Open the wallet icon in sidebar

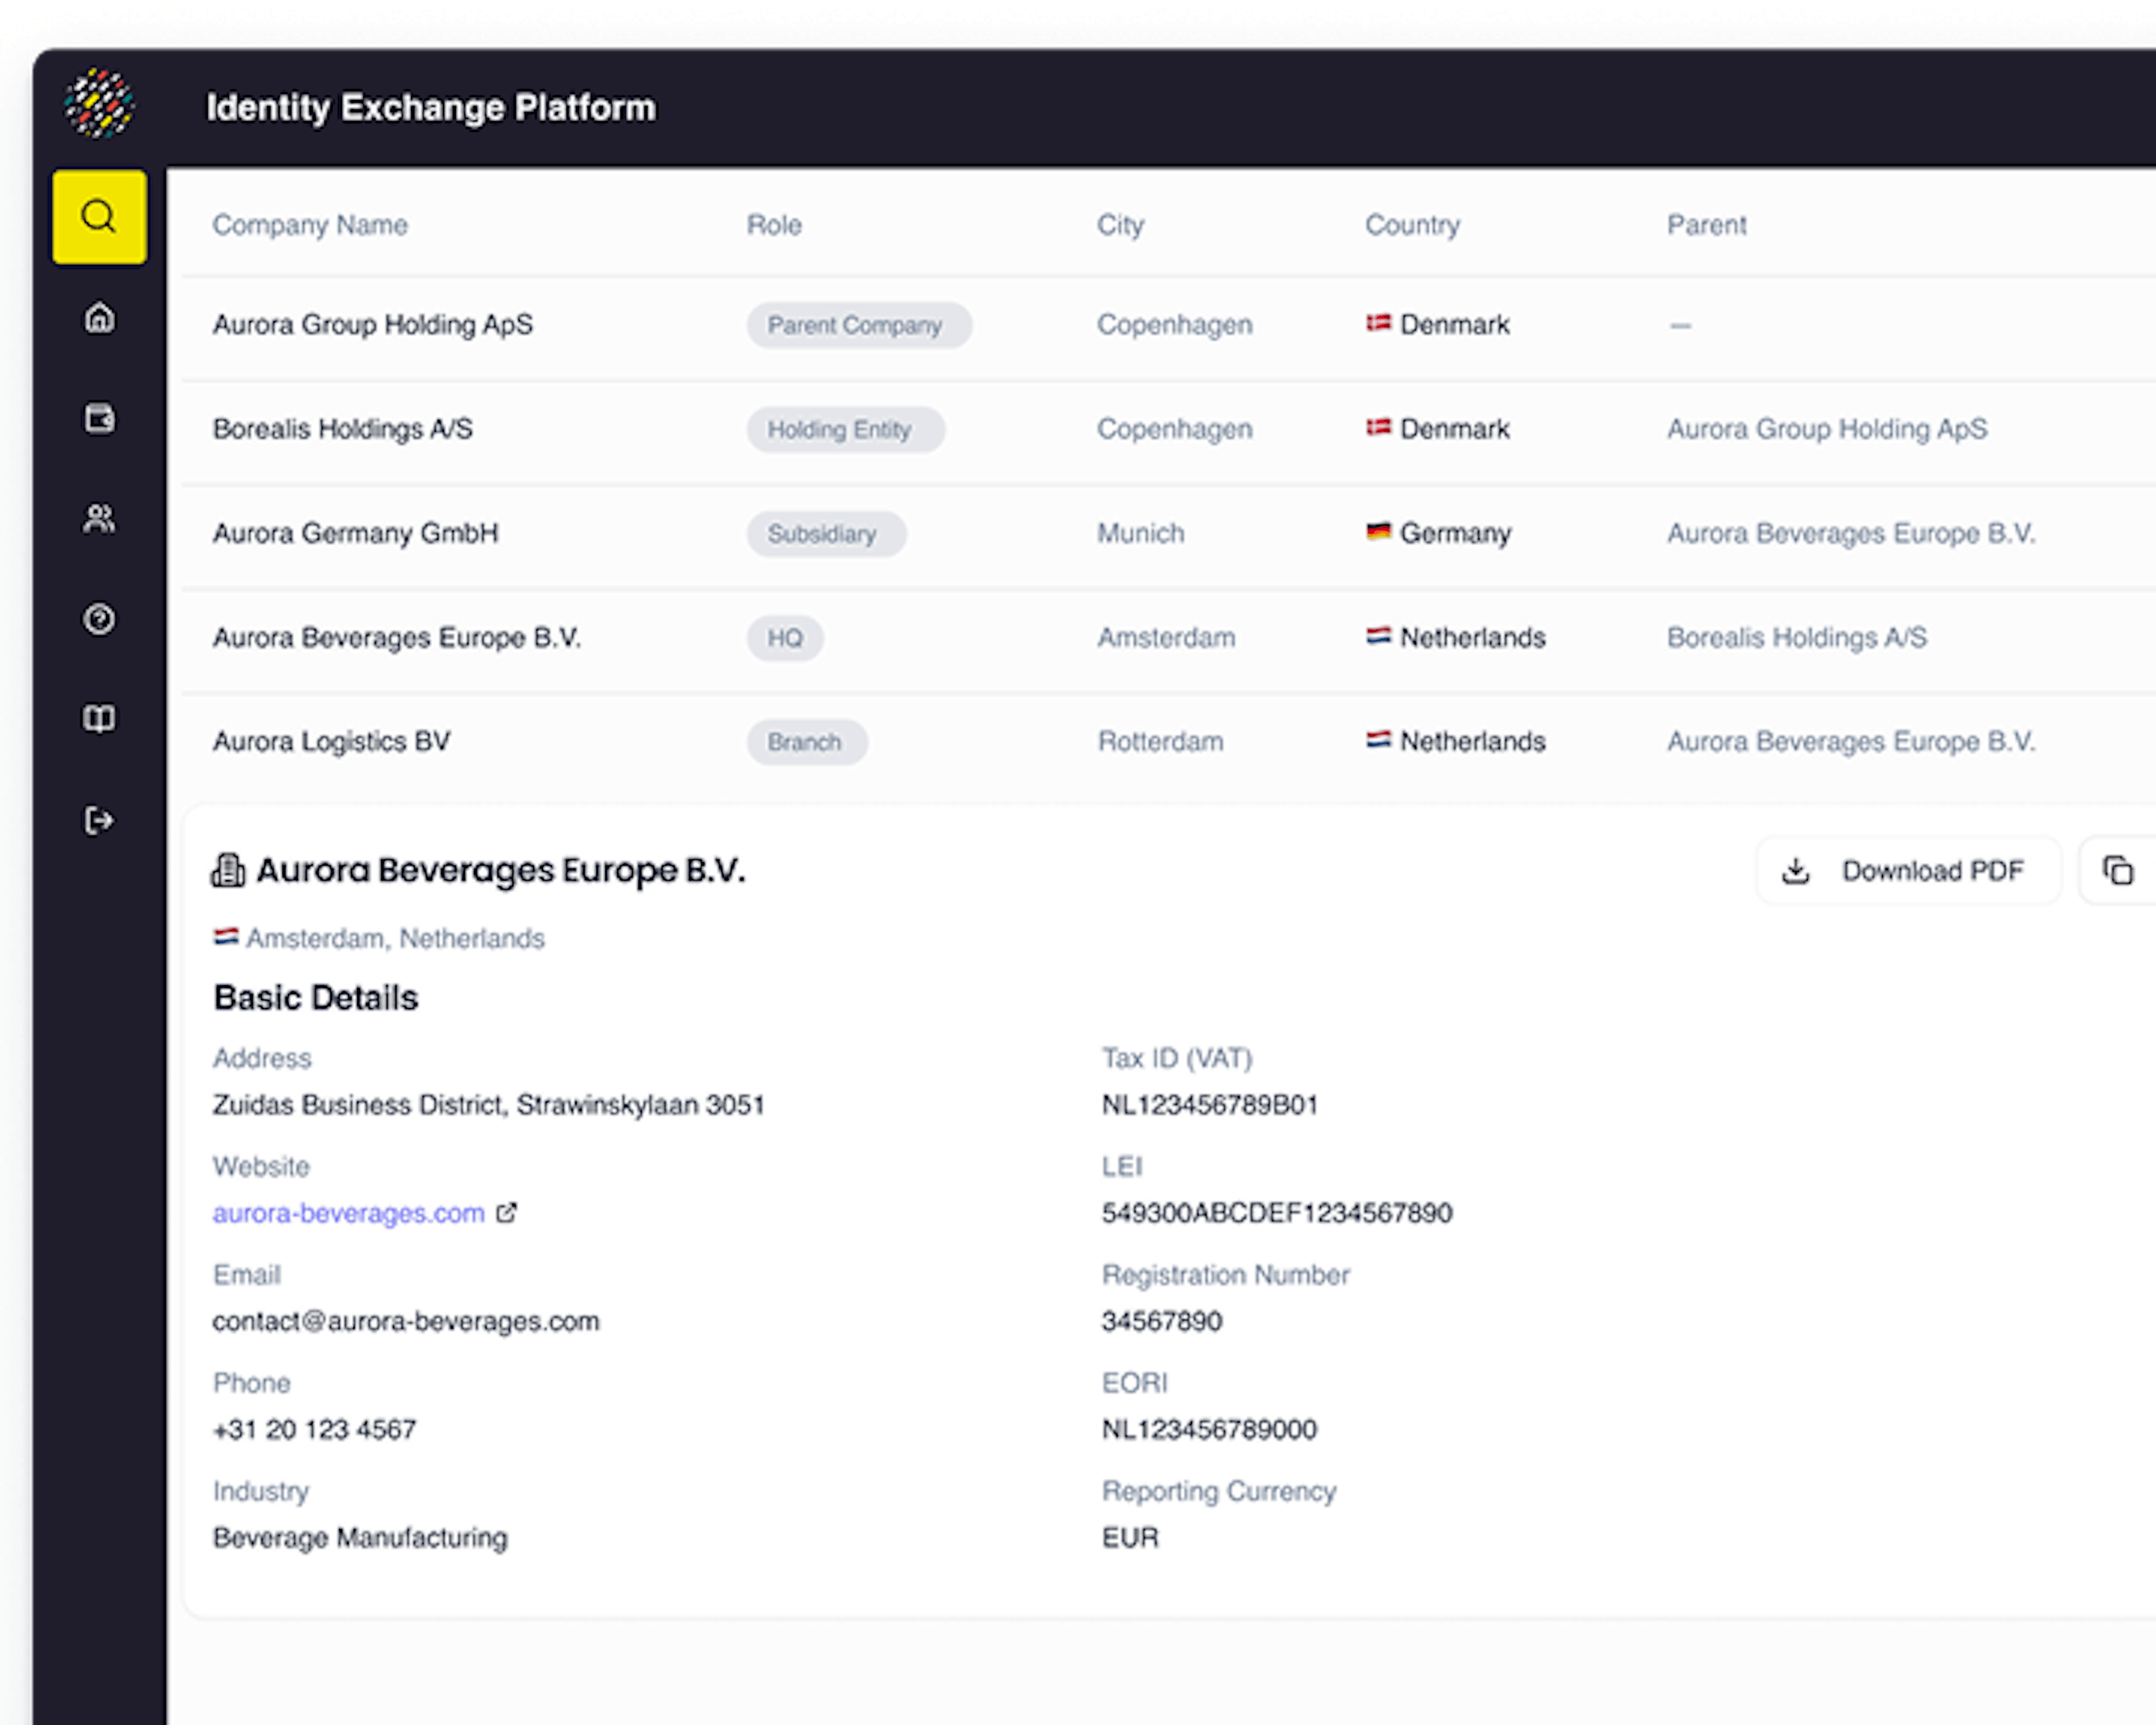[99, 418]
